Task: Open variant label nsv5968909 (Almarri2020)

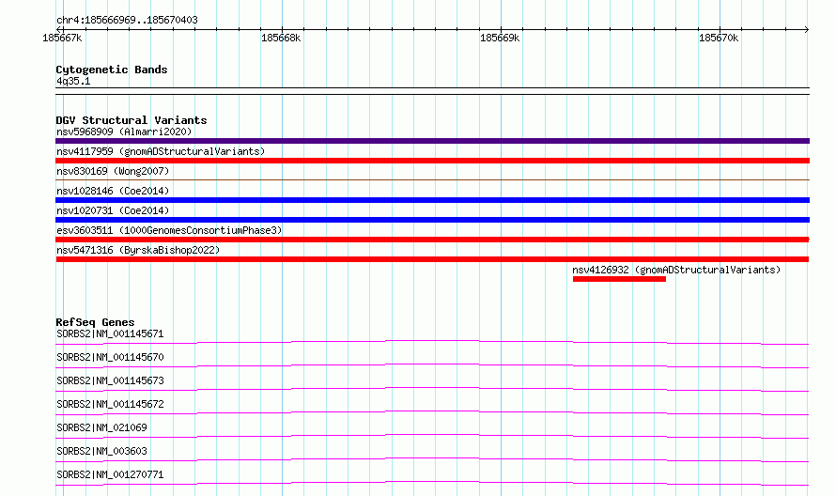Action: point(124,132)
